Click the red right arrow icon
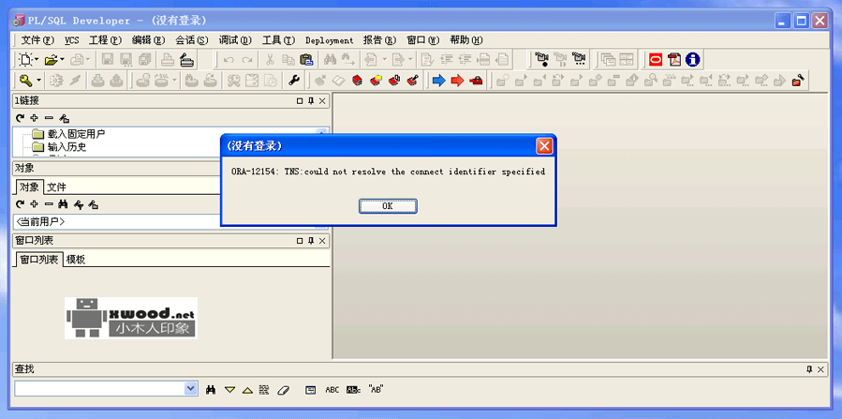Viewport: 842px width, 419px height. [457, 81]
